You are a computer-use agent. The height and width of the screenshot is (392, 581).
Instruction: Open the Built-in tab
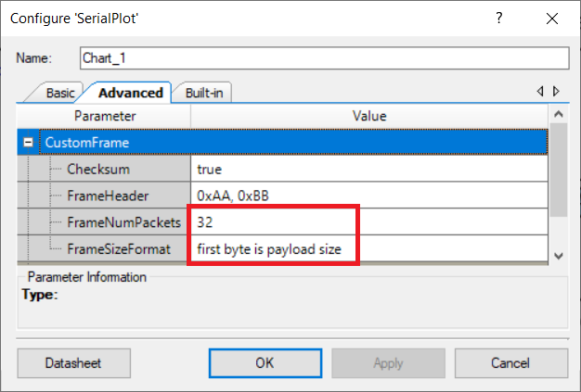pyautogui.click(x=203, y=93)
